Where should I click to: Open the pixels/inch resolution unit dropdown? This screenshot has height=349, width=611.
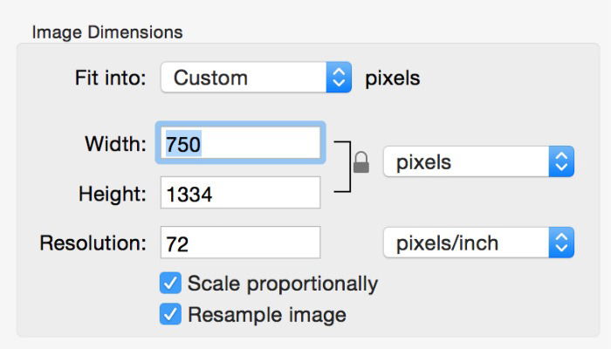pos(478,243)
